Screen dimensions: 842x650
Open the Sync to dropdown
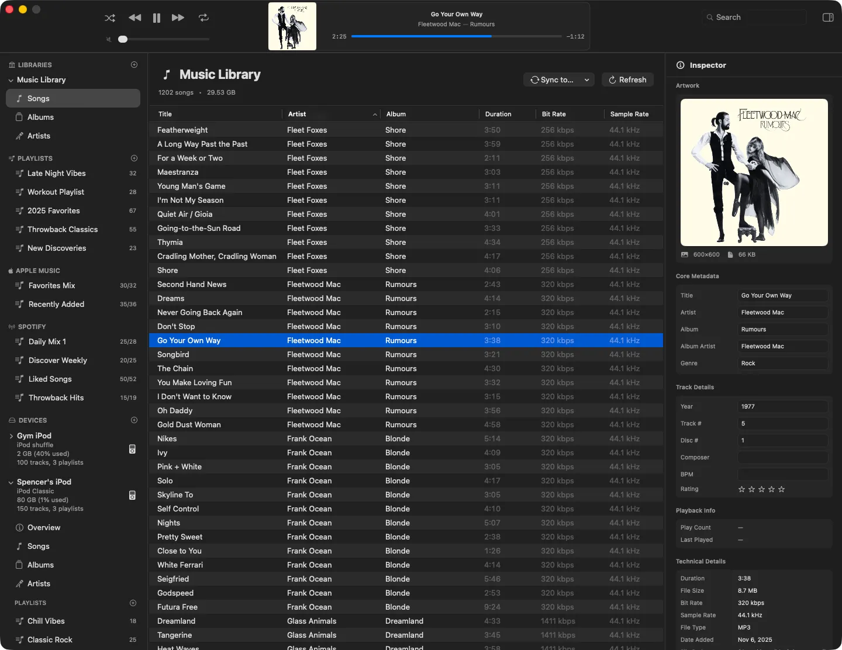[x=559, y=80]
